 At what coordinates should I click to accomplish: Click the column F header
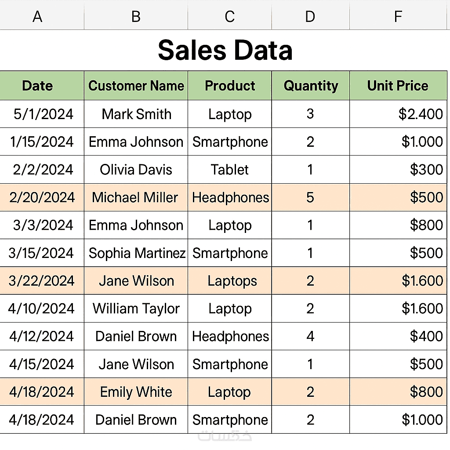398,17
